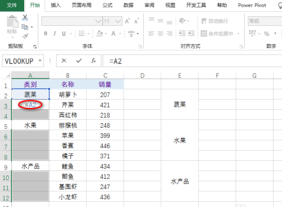
Task: Expand the font size dropdown
Action: [x=118, y=21]
